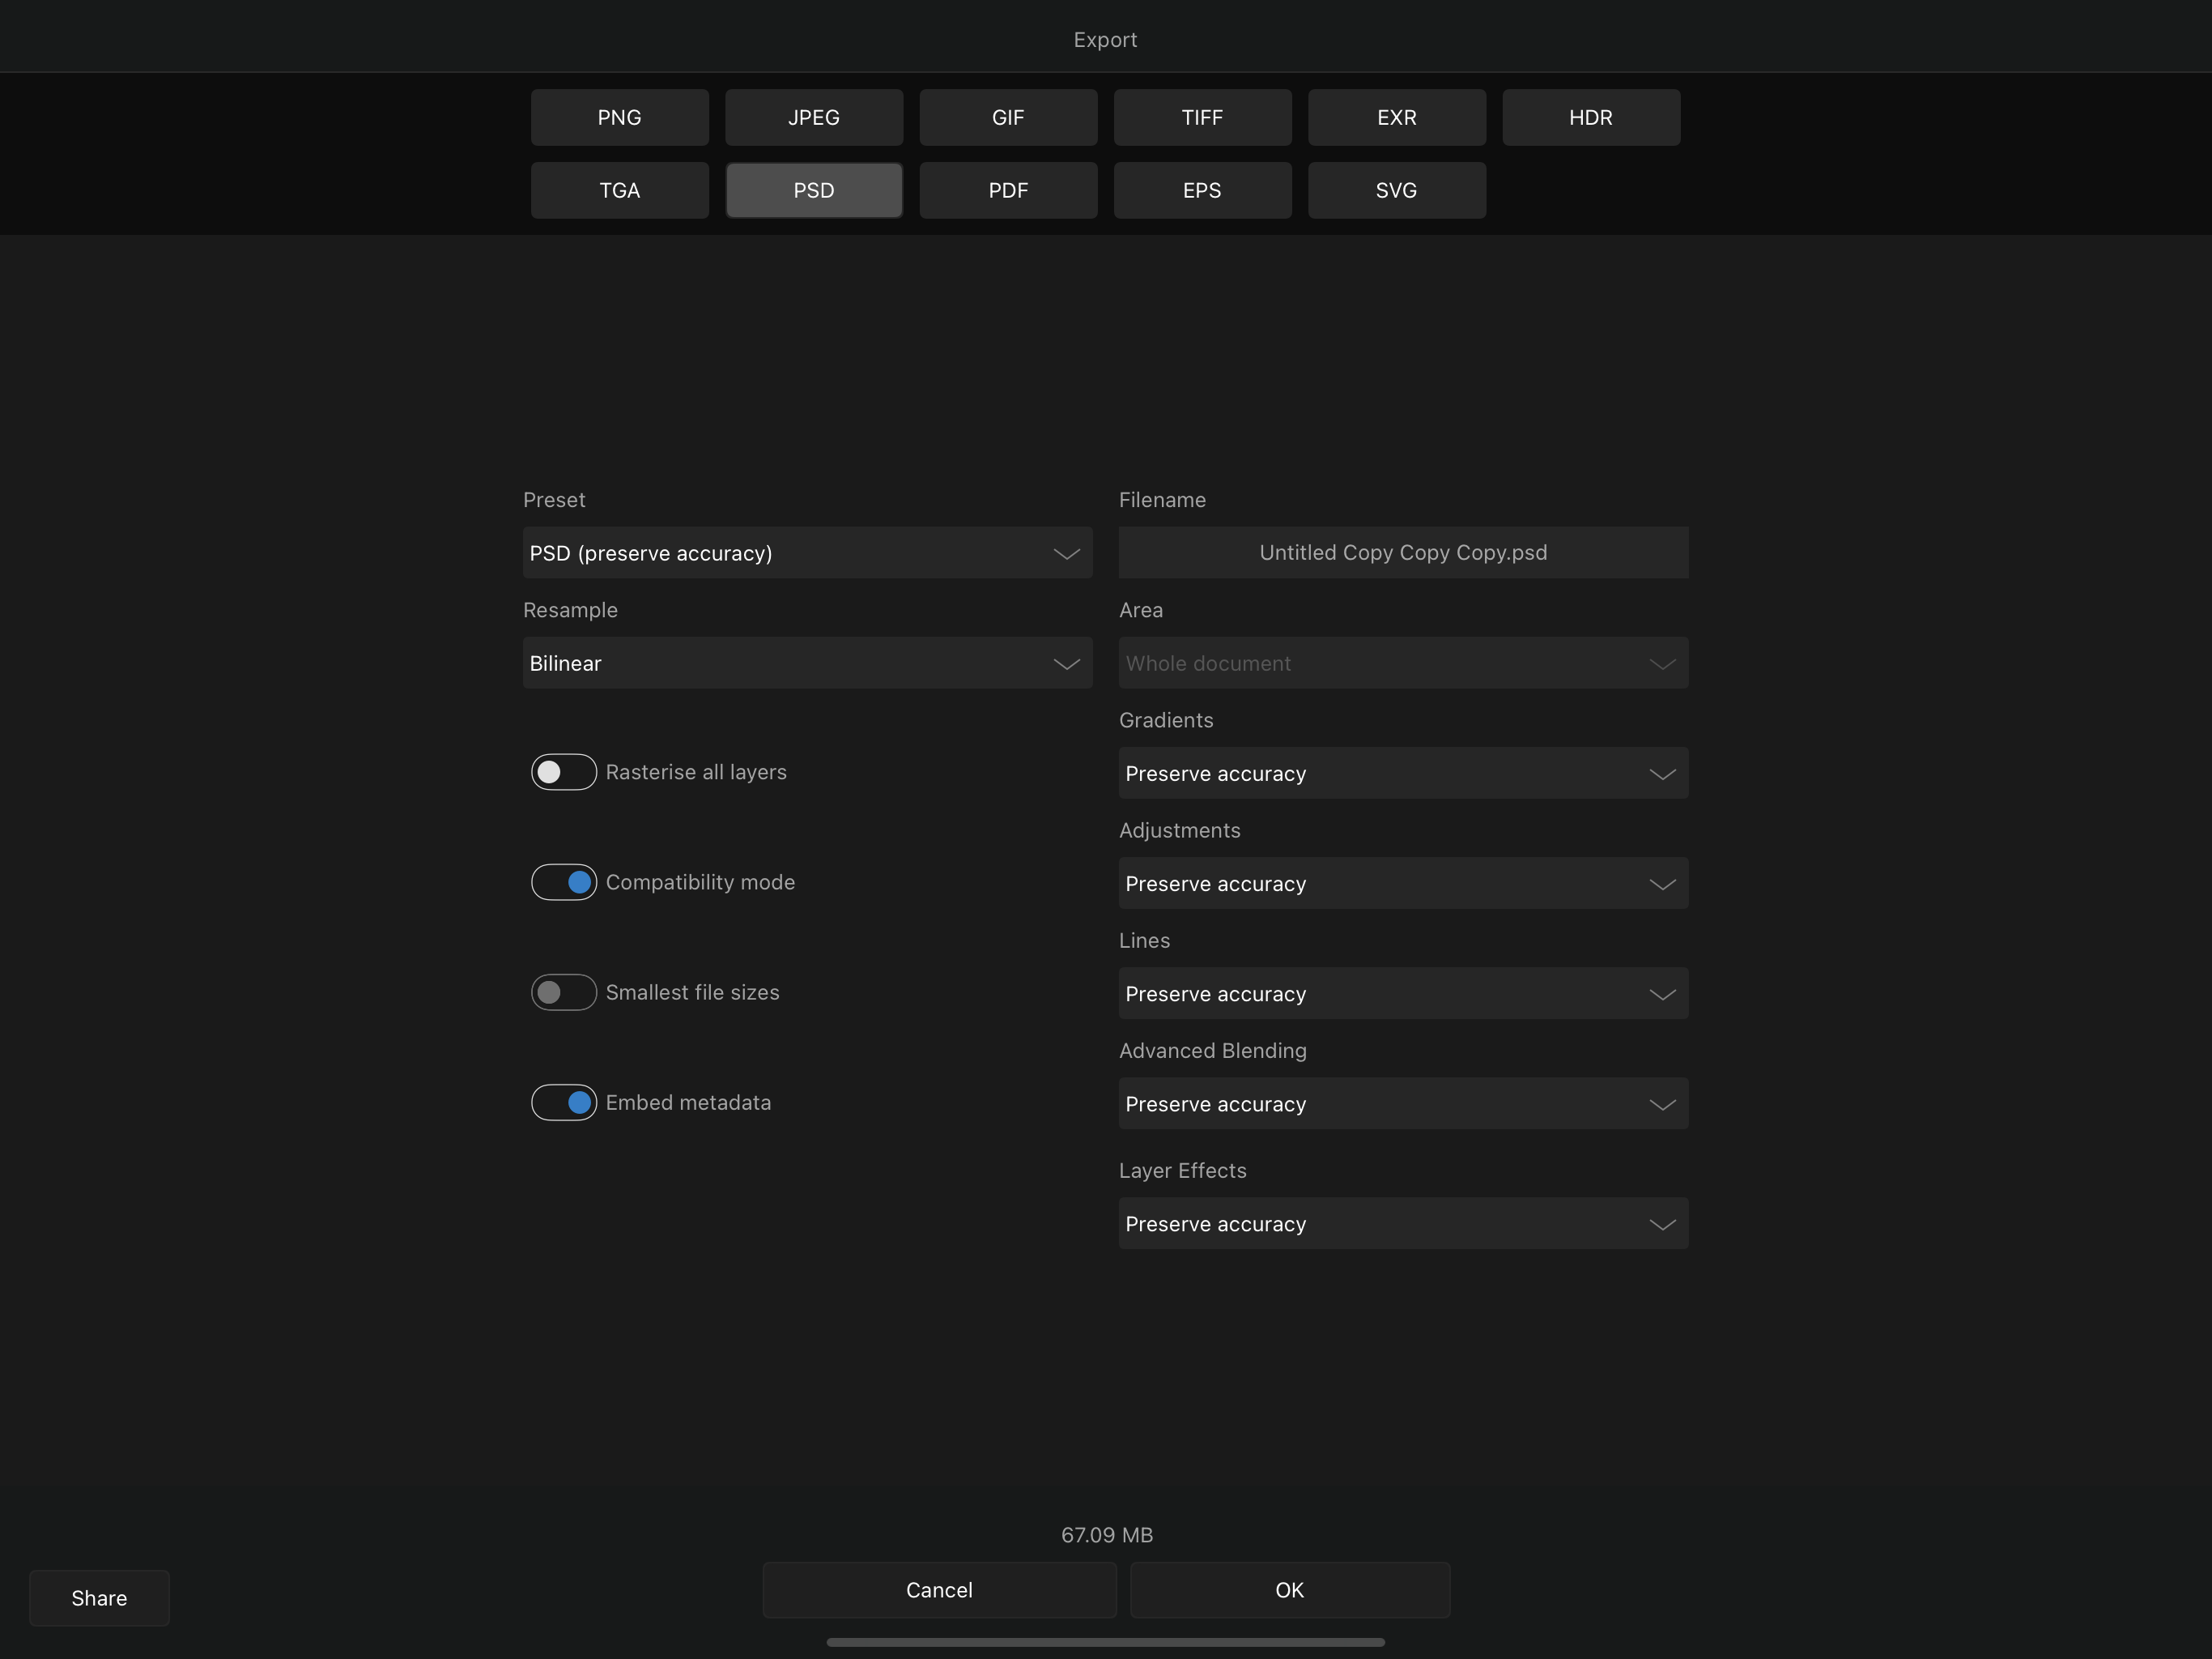Select the PNG export format
Viewport: 2212px width, 1659px height.
click(x=619, y=117)
